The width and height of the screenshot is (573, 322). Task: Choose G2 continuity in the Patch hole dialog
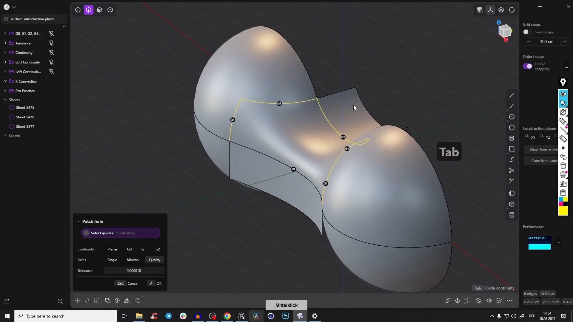coord(158,249)
